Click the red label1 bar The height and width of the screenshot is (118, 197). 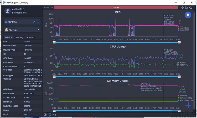coord(116,7)
